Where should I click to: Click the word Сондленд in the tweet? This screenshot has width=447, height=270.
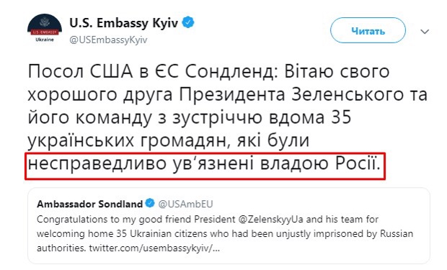click(231, 72)
